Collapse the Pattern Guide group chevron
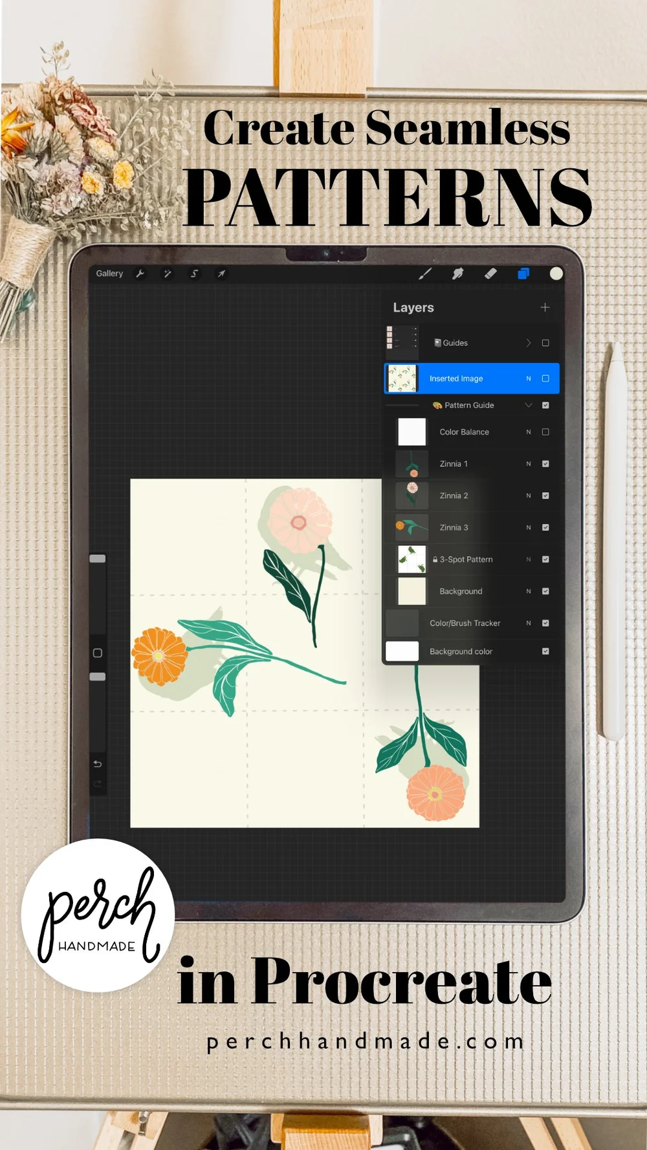Screen dimensions: 647x1150 529,405
